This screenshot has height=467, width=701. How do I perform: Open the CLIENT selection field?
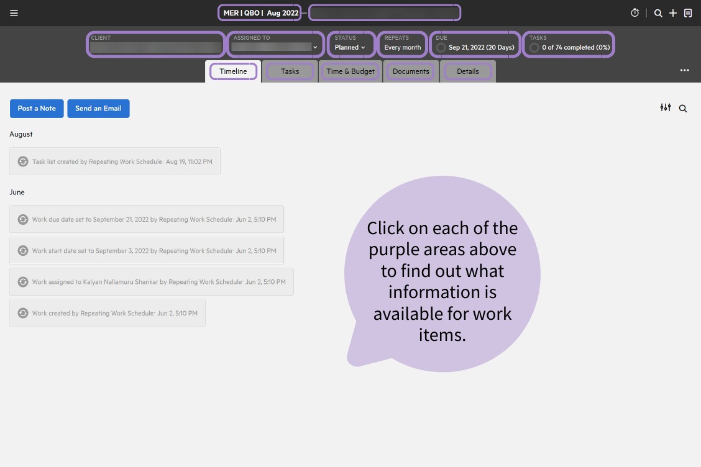coord(155,47)
